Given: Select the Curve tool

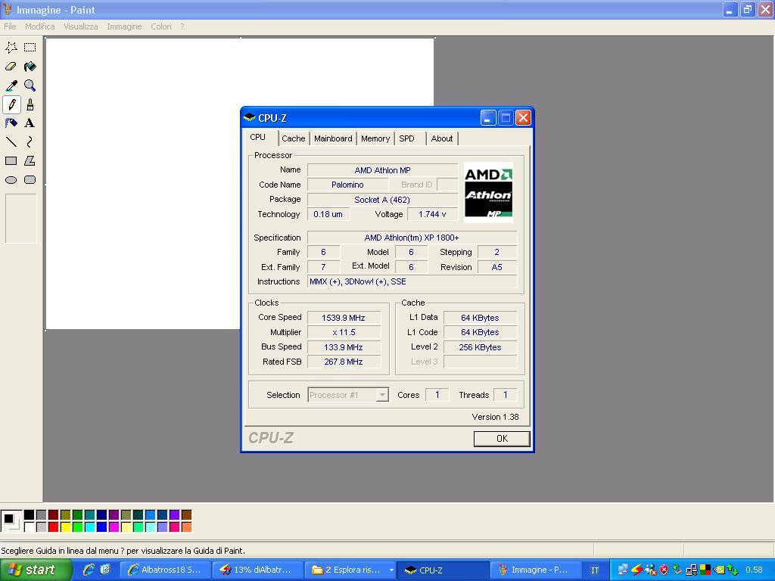Looking at the screenshot, I should pos(30,141).
